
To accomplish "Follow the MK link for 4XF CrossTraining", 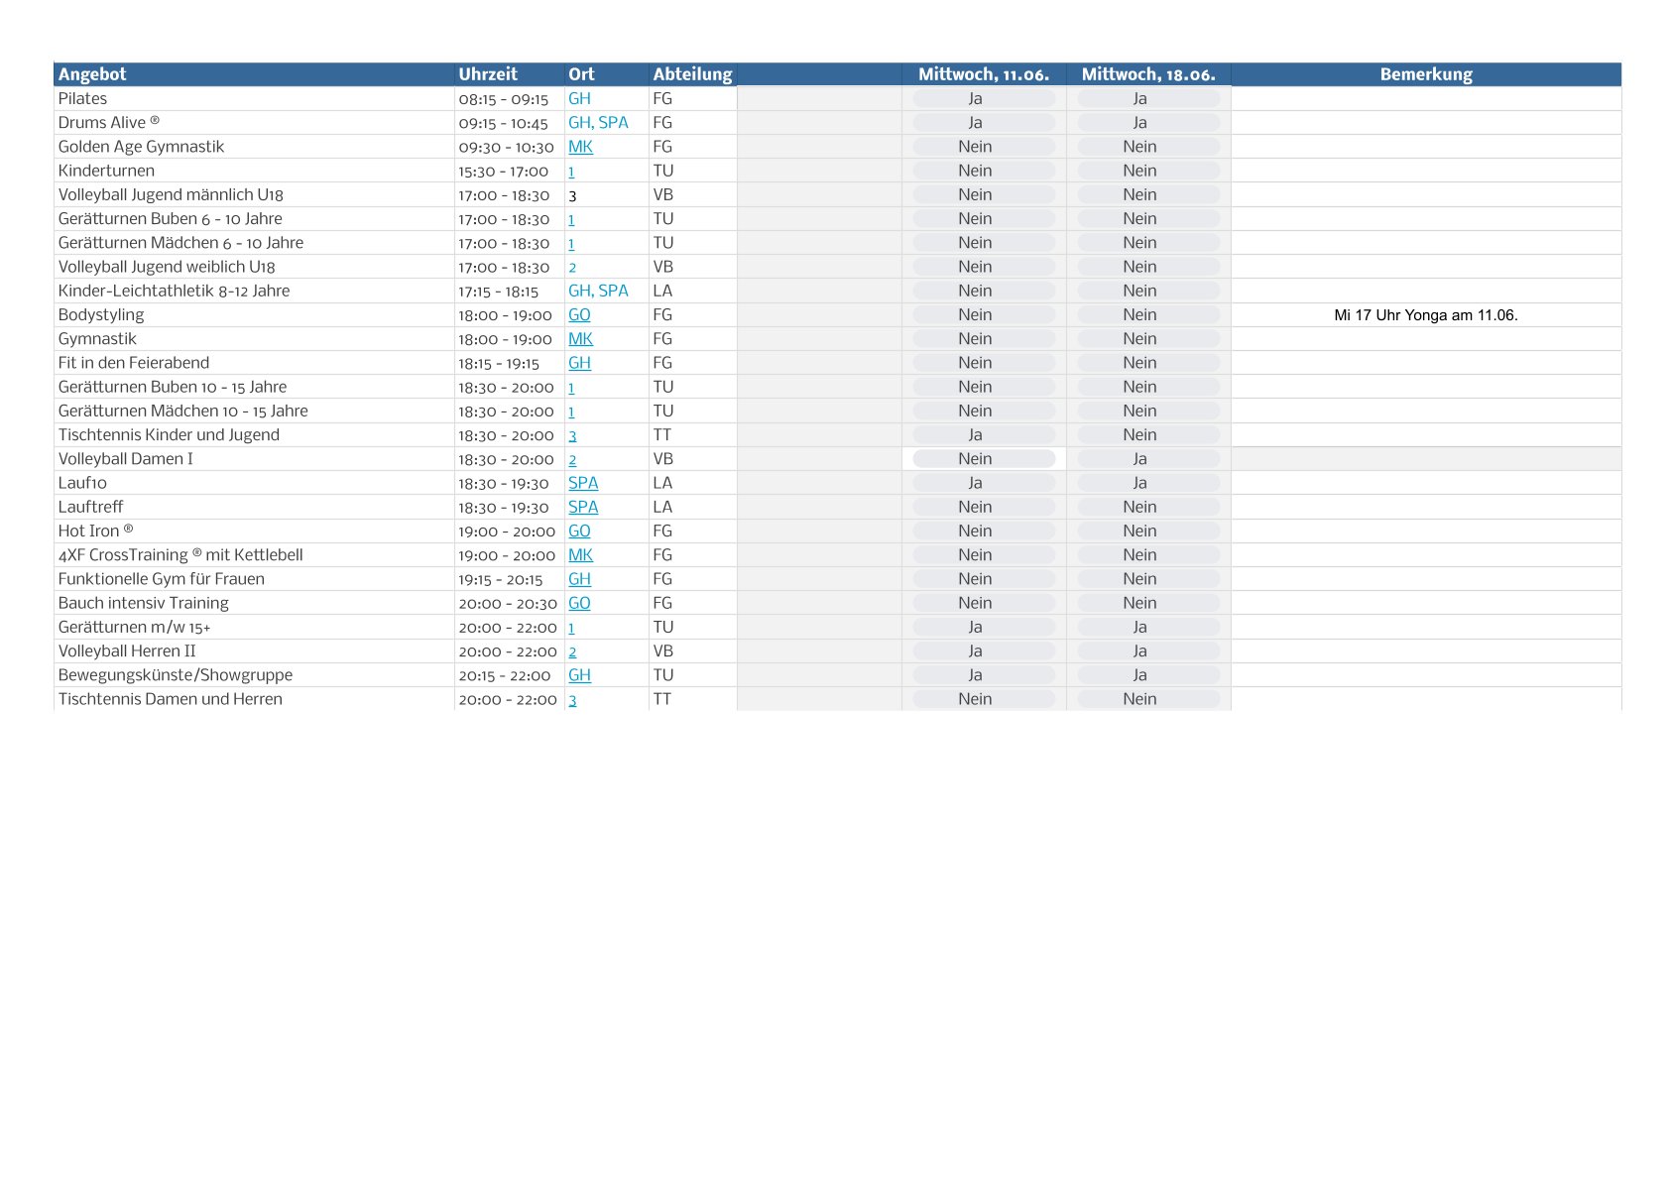I will 580,555.
